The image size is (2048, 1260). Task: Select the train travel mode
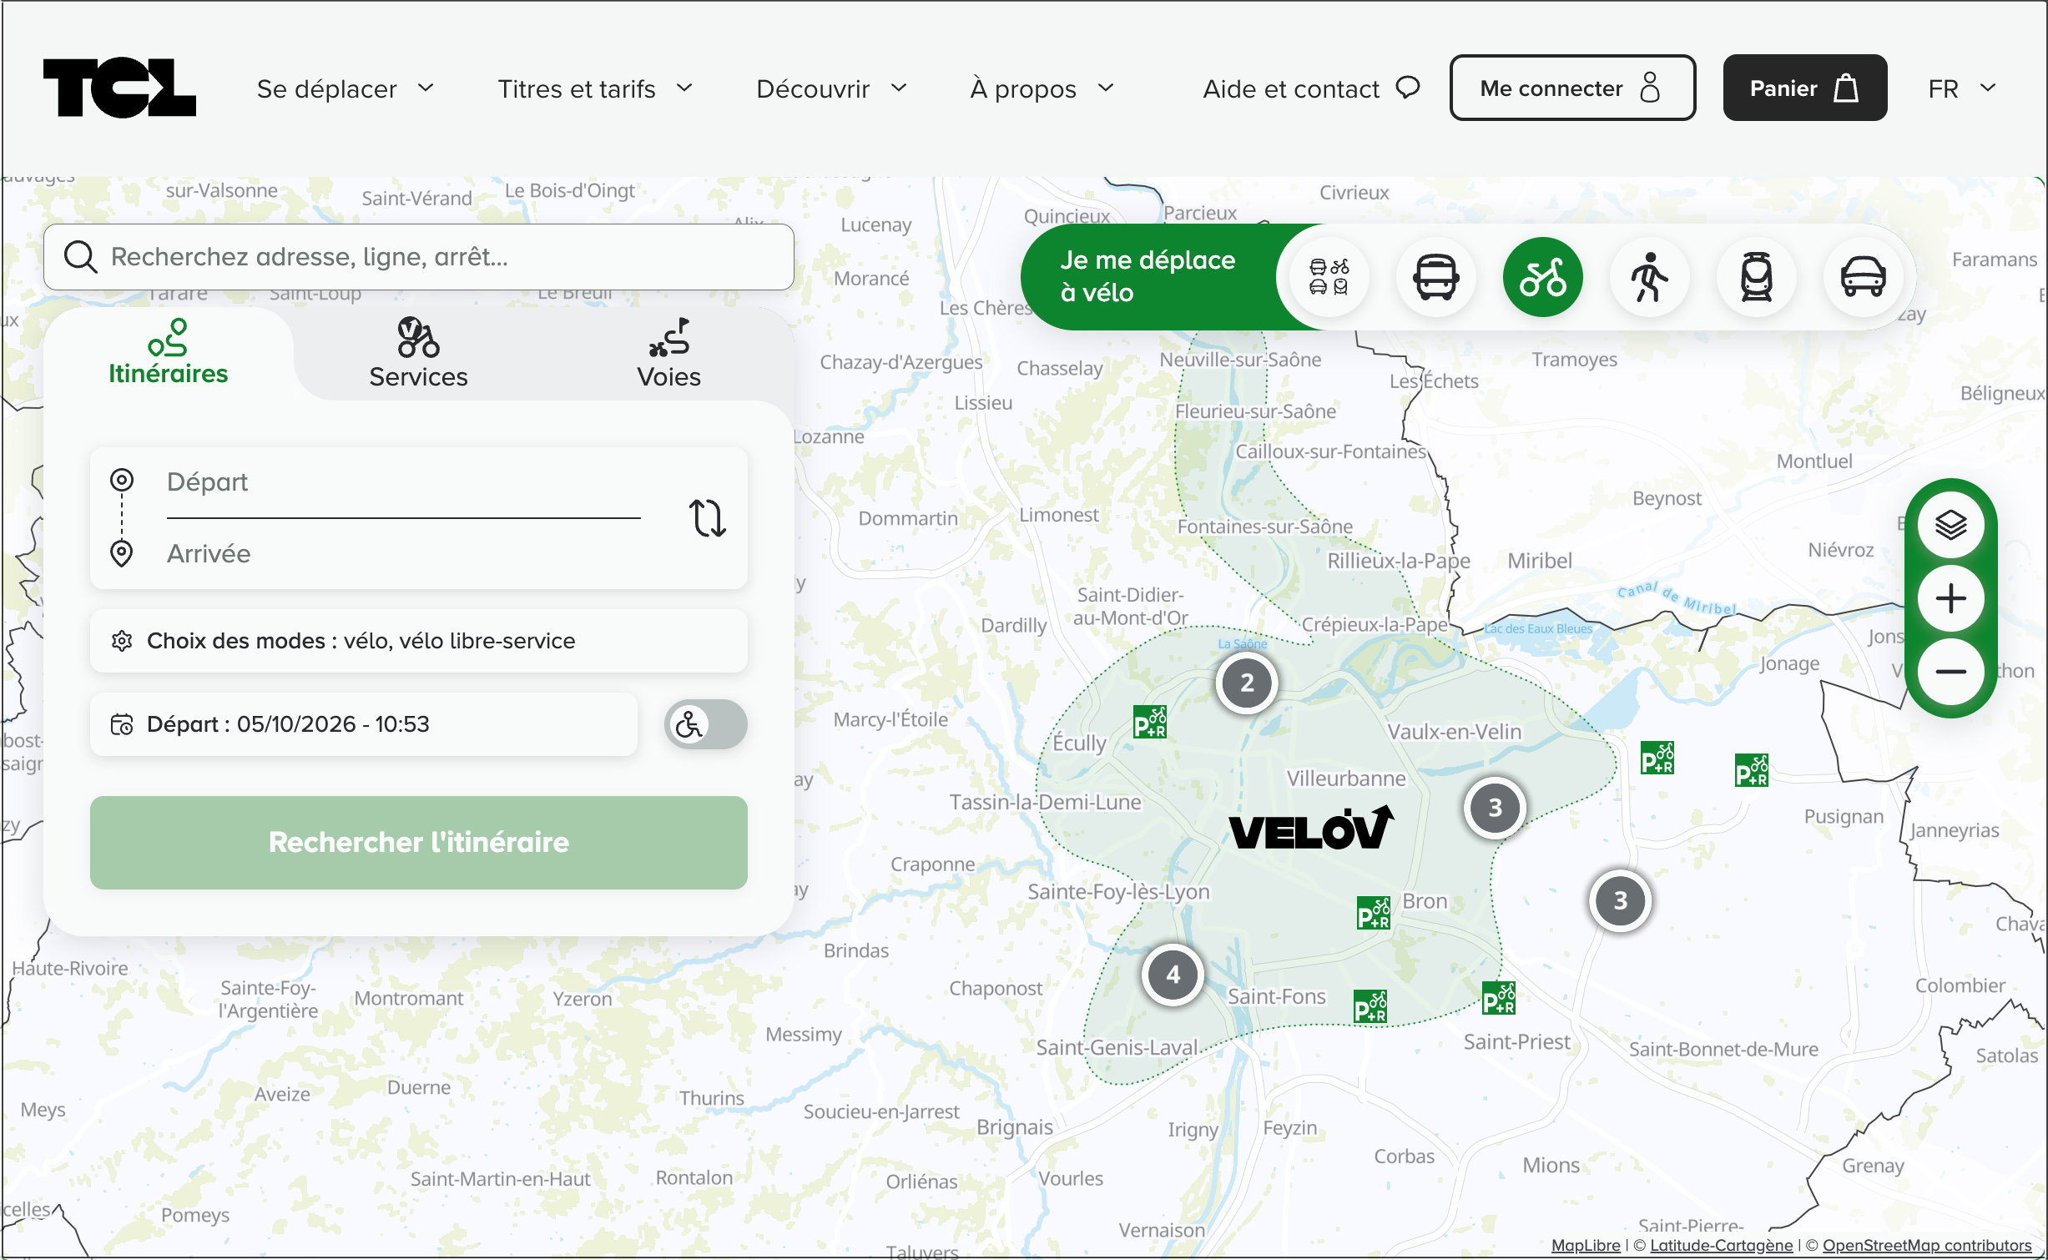point(1756,277)
